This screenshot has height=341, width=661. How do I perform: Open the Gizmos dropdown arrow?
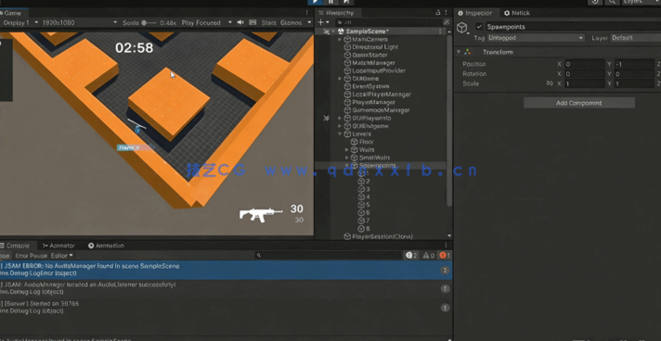point(309,23)
